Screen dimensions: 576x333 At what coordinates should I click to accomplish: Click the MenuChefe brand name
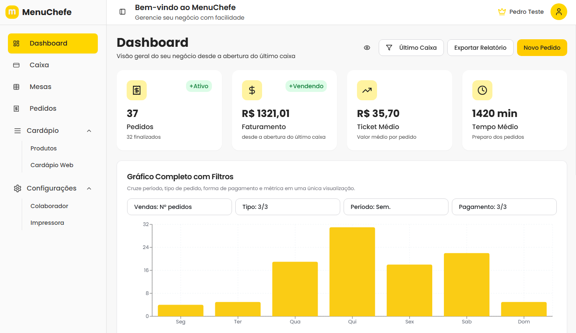pyautogui.click(x=47, y=12)
